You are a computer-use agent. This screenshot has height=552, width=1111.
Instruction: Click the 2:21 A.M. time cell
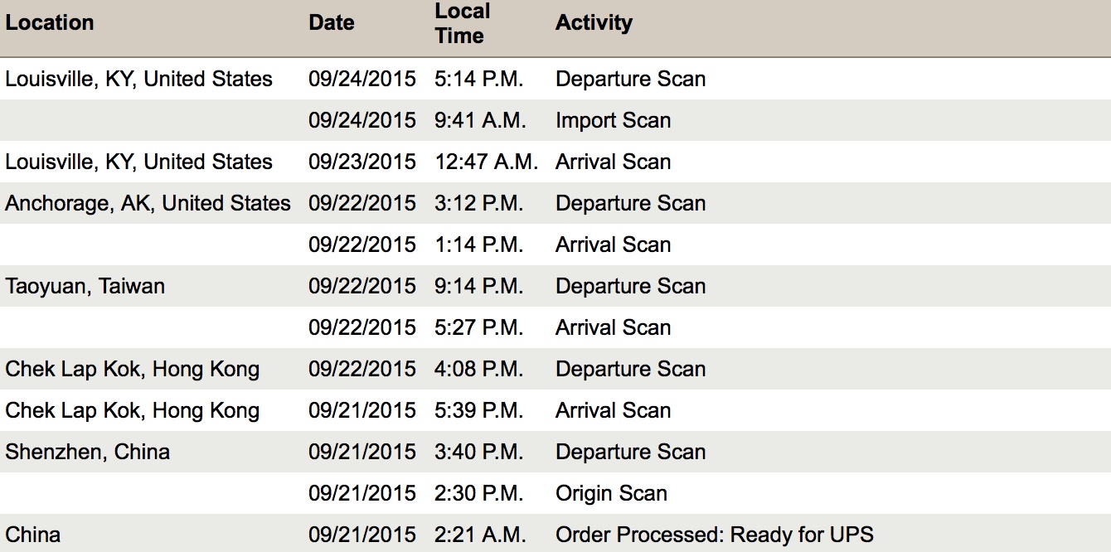[x=479, y=535]
